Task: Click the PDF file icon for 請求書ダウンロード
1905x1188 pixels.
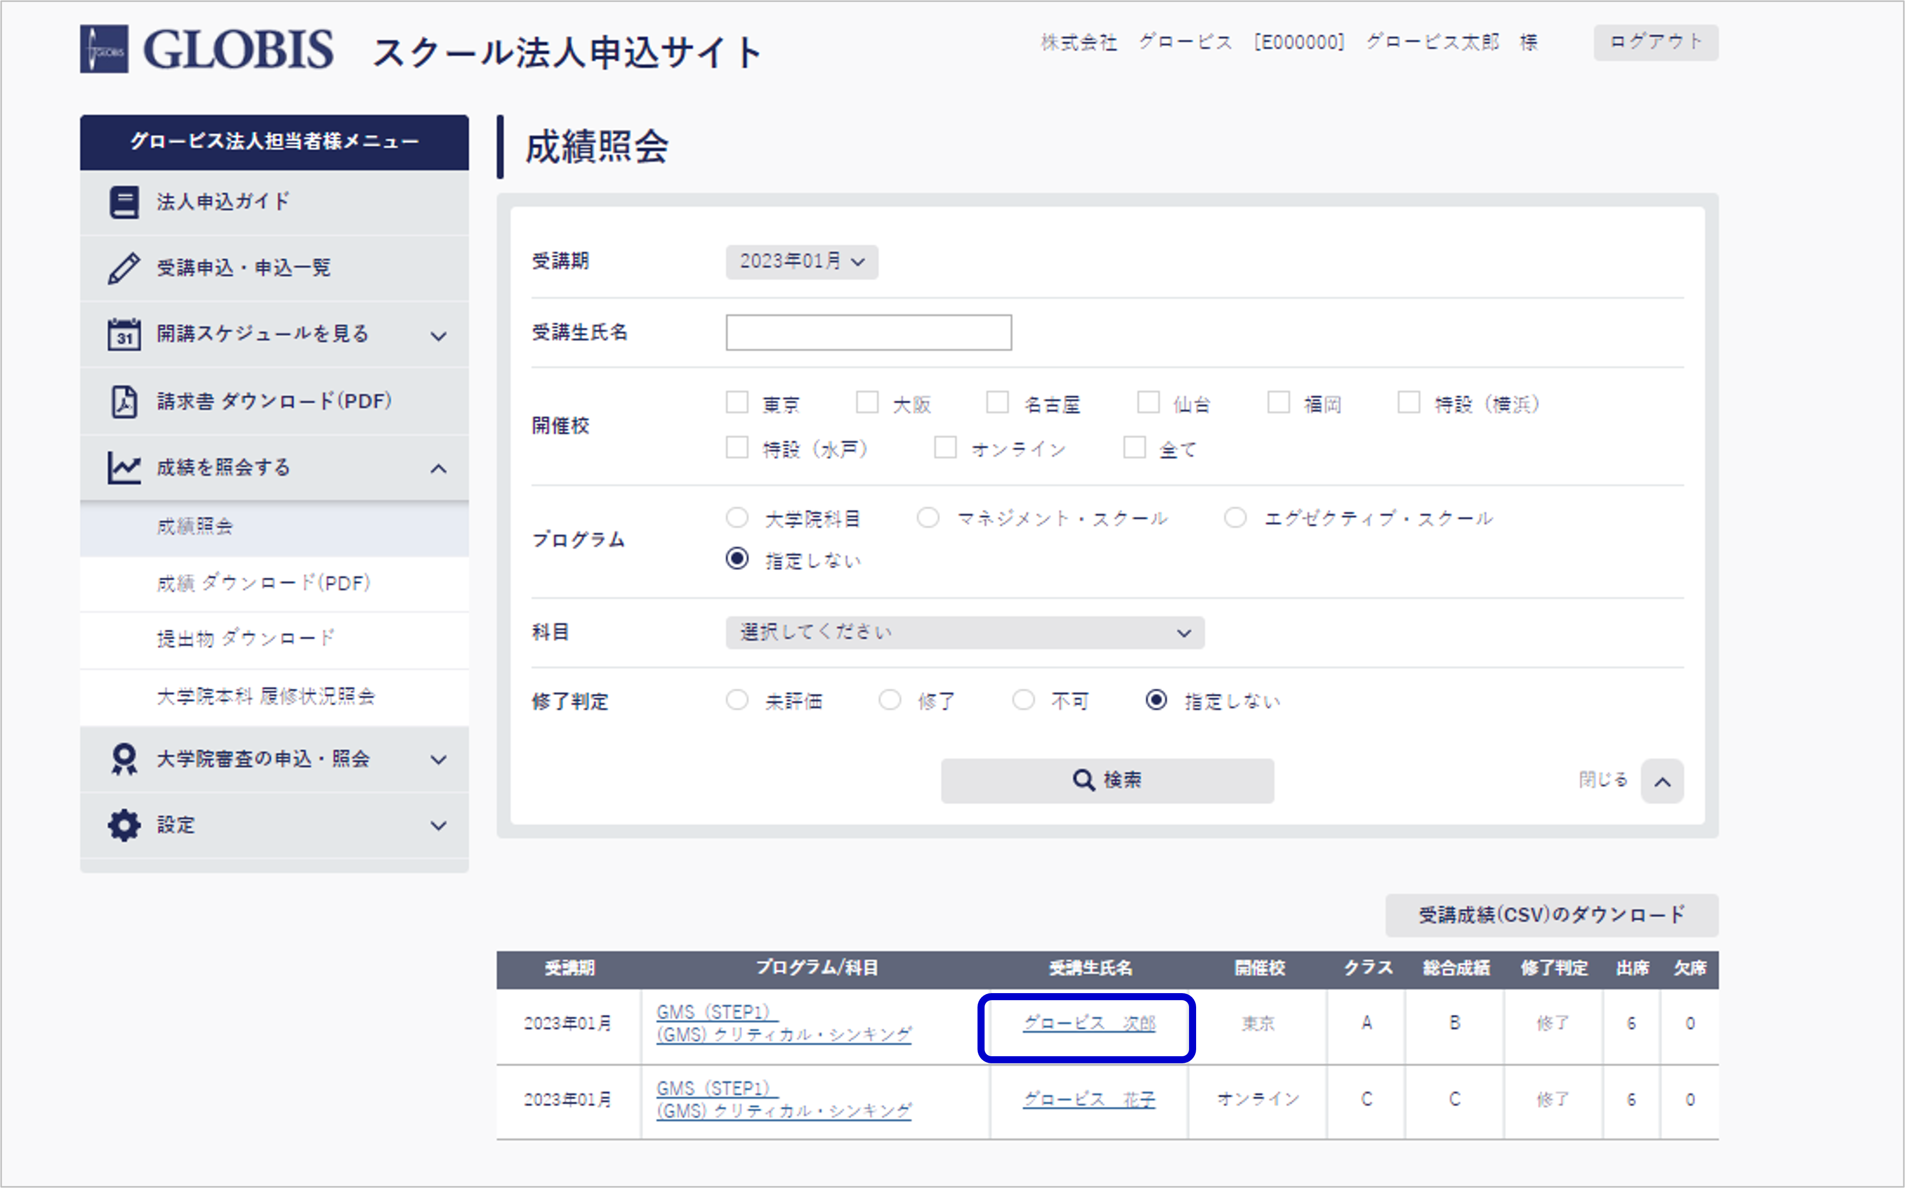Action: [123, 401]
